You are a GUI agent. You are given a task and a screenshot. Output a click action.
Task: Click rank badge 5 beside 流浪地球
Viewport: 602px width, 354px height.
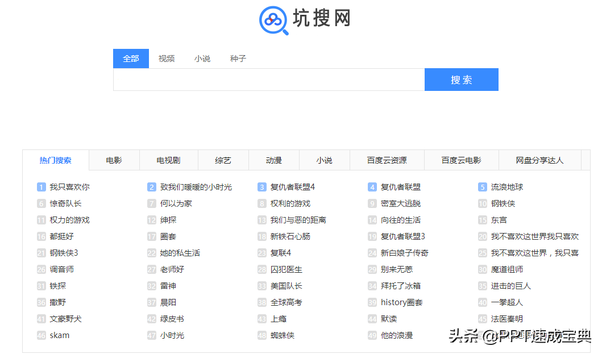pyautogui.click(x=483, y=187)
